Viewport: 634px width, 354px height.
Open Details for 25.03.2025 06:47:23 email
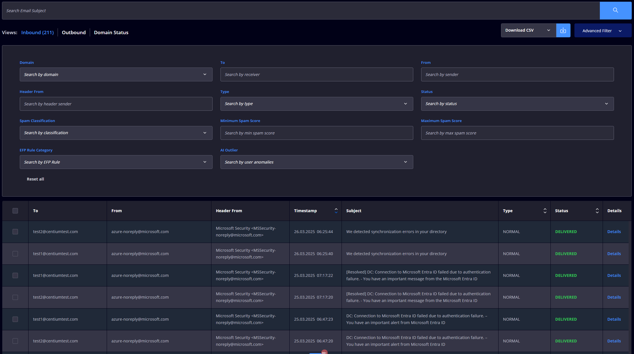point(614,319)
